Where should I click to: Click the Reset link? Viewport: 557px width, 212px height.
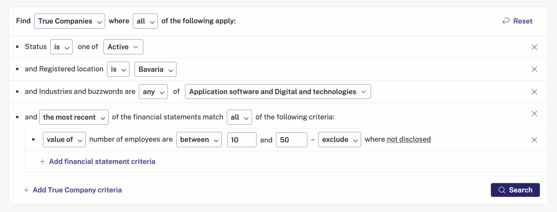pyautogui.click(x=517, y=21)
